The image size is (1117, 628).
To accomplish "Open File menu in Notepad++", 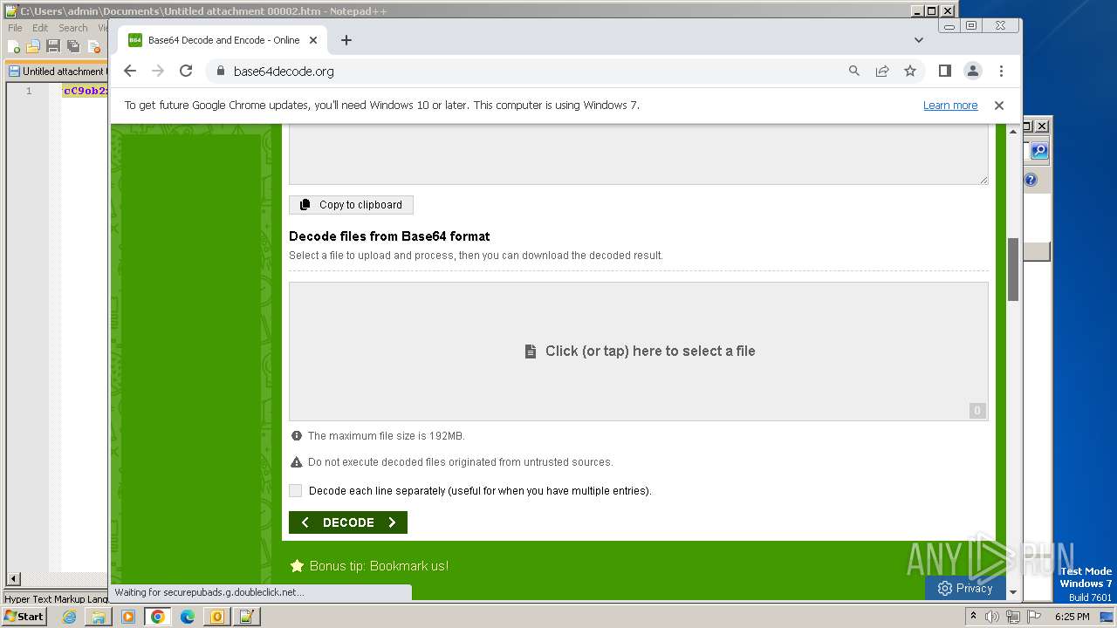I will 15,28.
